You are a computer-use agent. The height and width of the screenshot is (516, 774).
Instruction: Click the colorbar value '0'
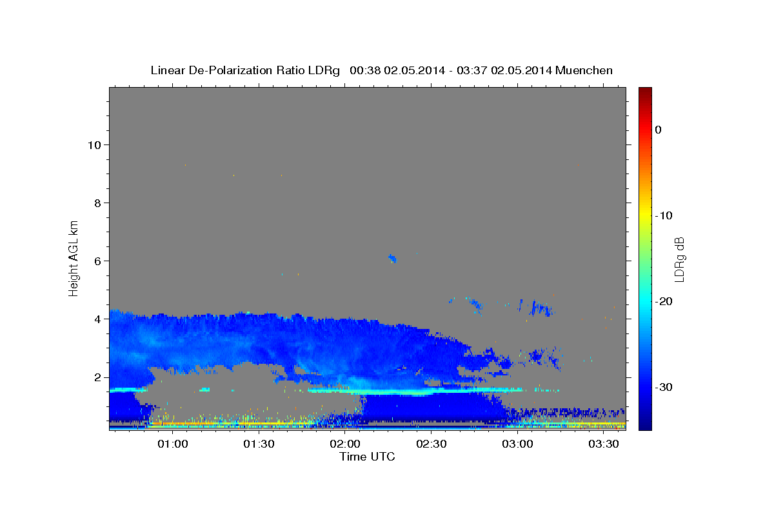point(658,130)
